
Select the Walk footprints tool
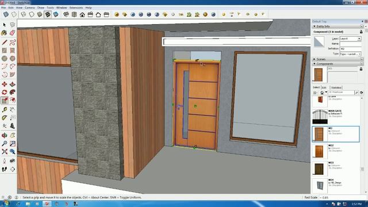click(x=4, y=169)
